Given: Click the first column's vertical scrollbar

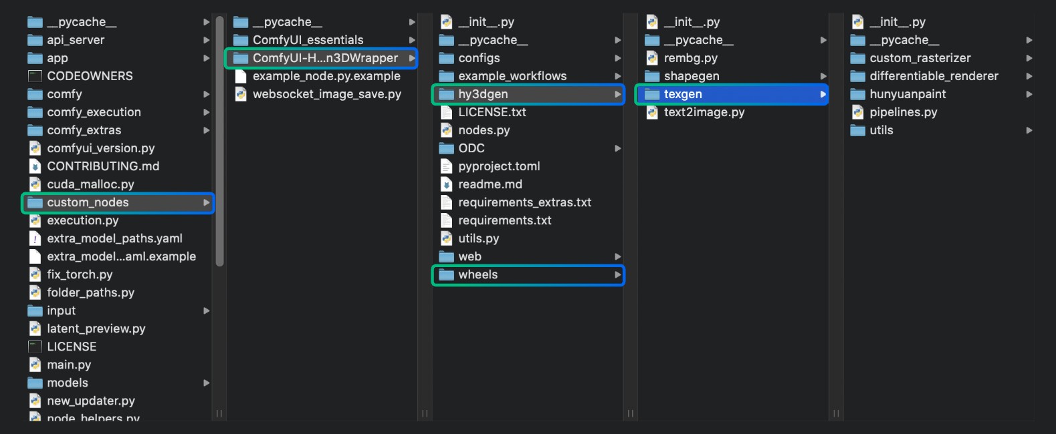Looking at the screenshot, I should 219,141.
